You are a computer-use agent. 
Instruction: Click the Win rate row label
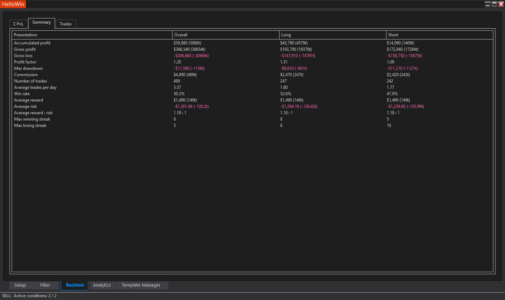point(22,94)
